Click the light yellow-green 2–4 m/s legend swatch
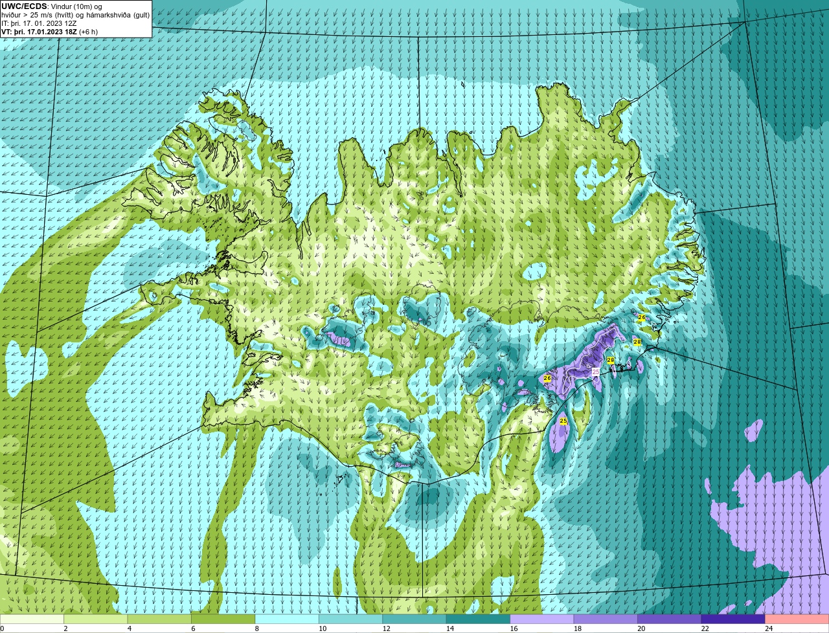The width and height of the screenshot is (829, 633). (x=95, y=619)
